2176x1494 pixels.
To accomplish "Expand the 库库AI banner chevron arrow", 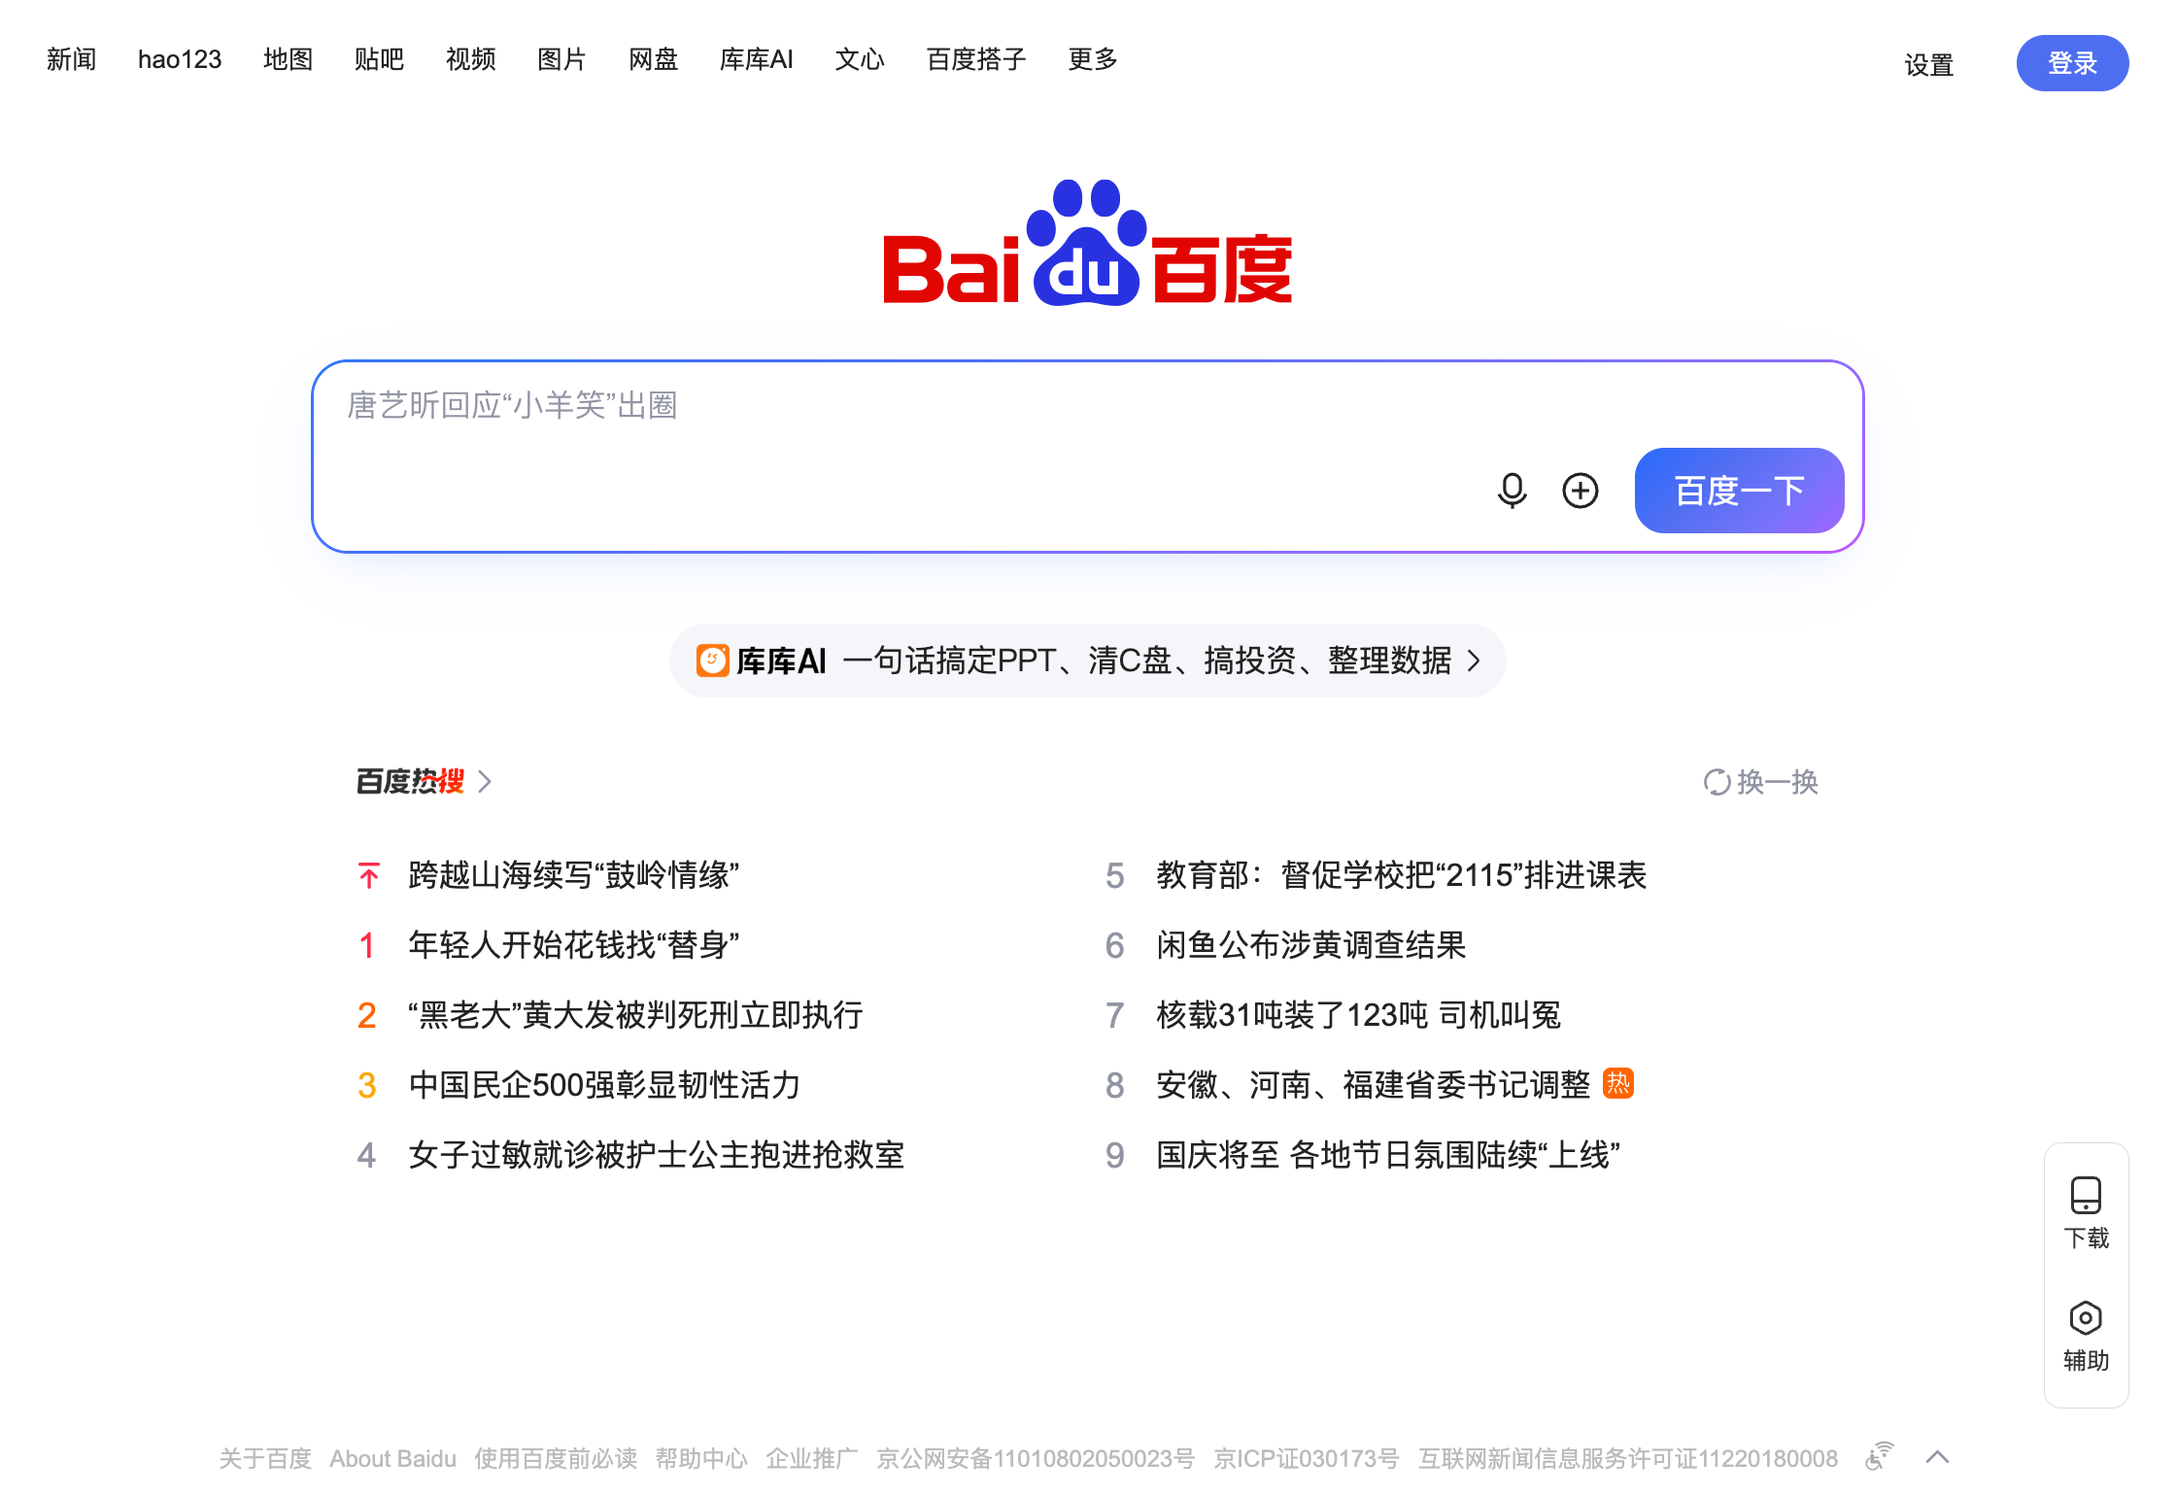I will click(1475, 661).
